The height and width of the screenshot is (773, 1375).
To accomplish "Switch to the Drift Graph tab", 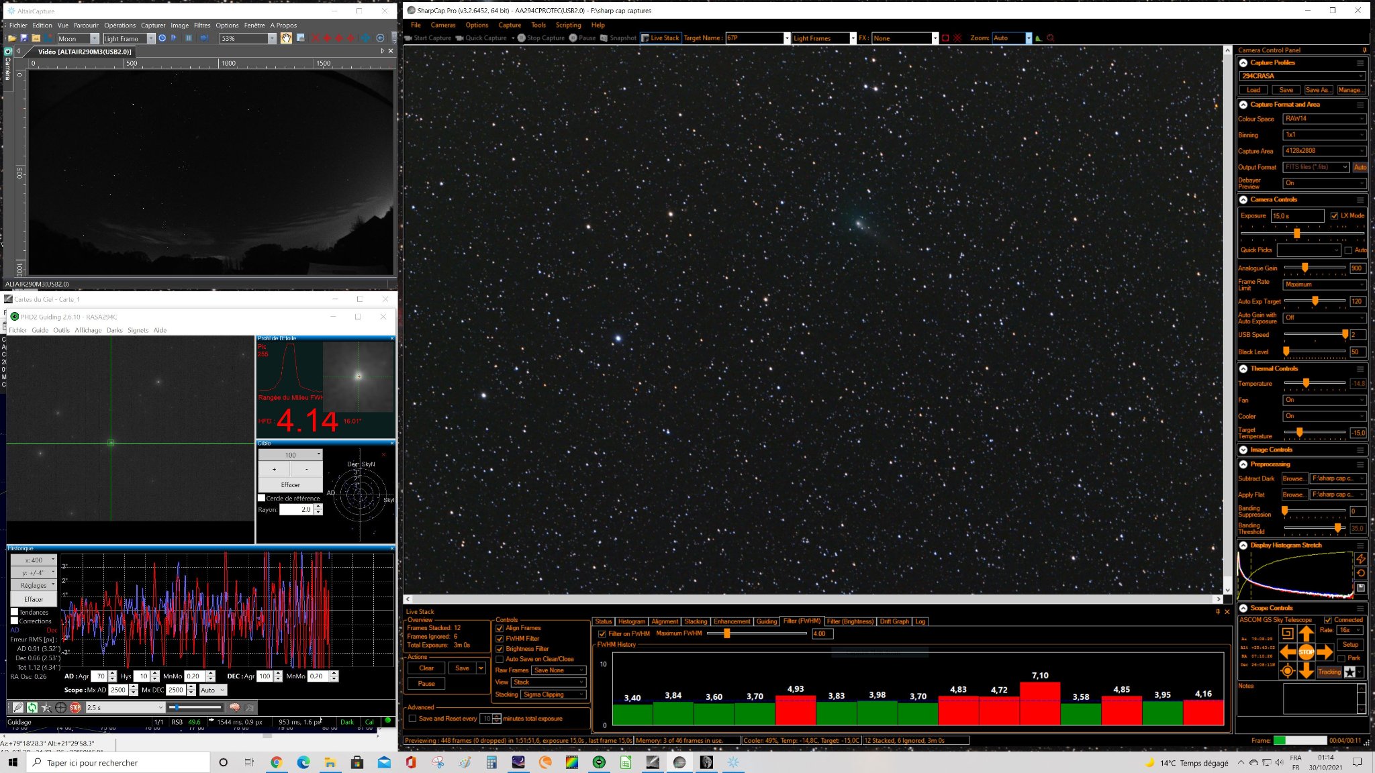I will tap(894, 621).
